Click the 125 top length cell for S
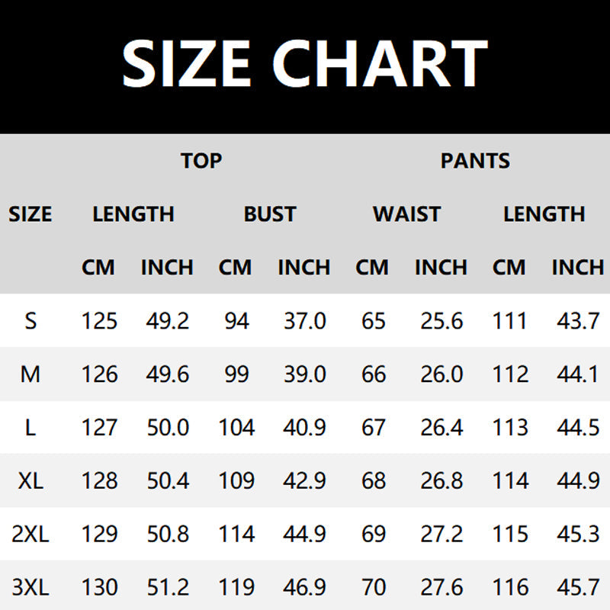The image size is (610, 610). pos(99,321)
